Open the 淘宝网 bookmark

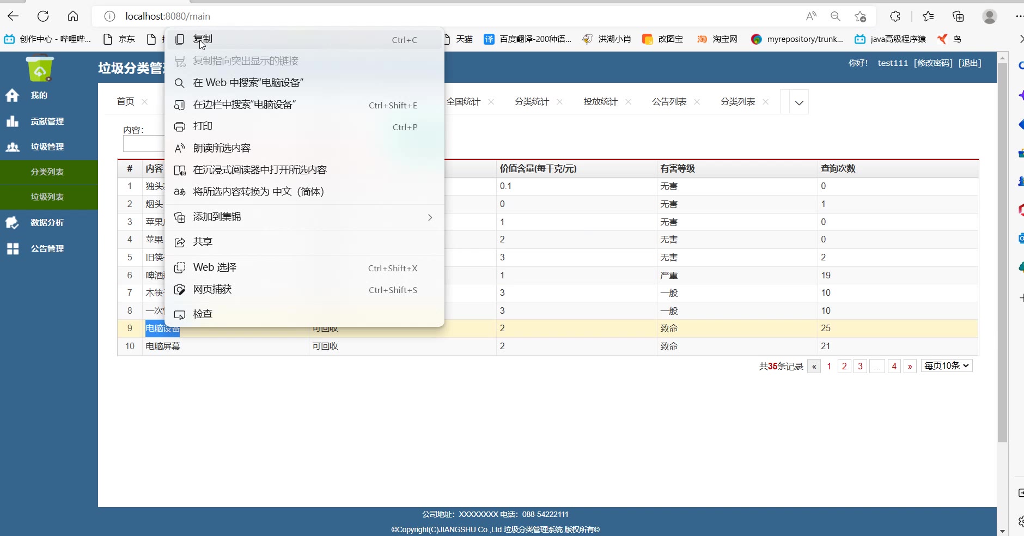pos(717,39)
